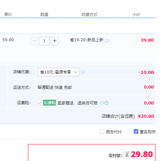Click the 小计 column header
This screenshot has width=164, height=161.
coord(136,15)
